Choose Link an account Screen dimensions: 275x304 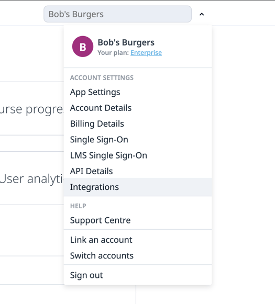(138, 240)
